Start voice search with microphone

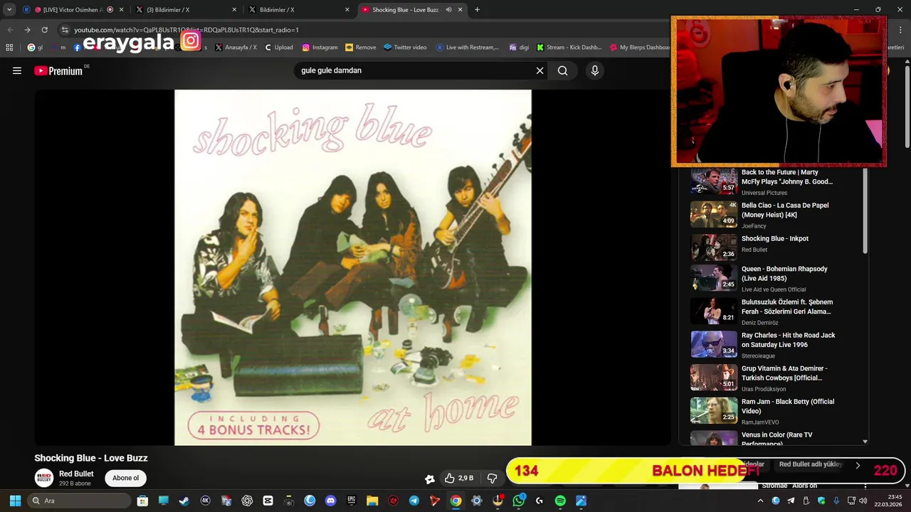595,70
